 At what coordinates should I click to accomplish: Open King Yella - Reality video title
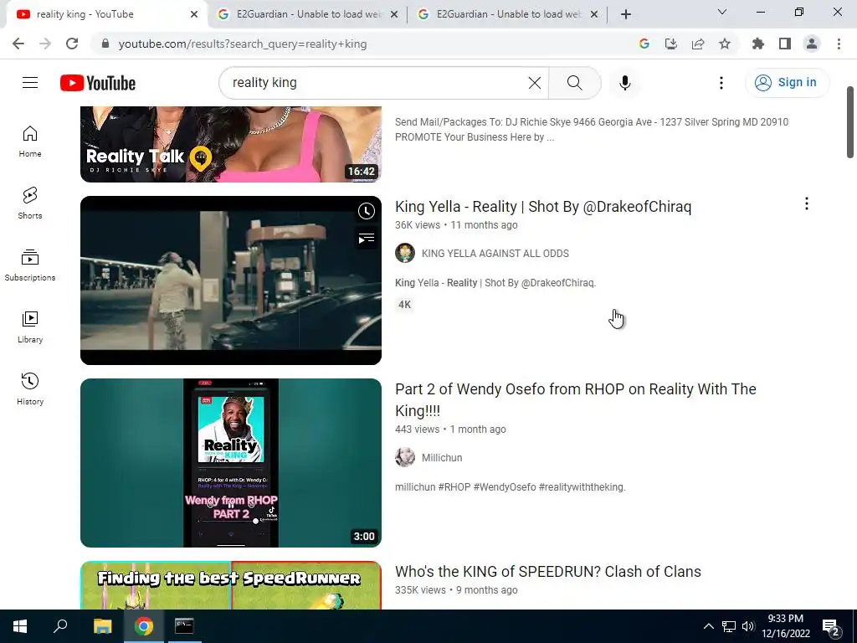tap(542, 207)
